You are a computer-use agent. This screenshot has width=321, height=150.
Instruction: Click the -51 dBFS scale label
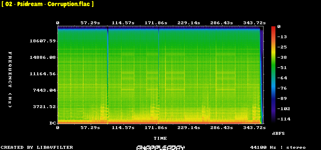(x=282, y=68)
